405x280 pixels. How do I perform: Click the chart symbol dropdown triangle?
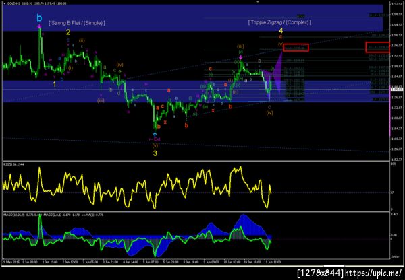click(x=5, y=3)
